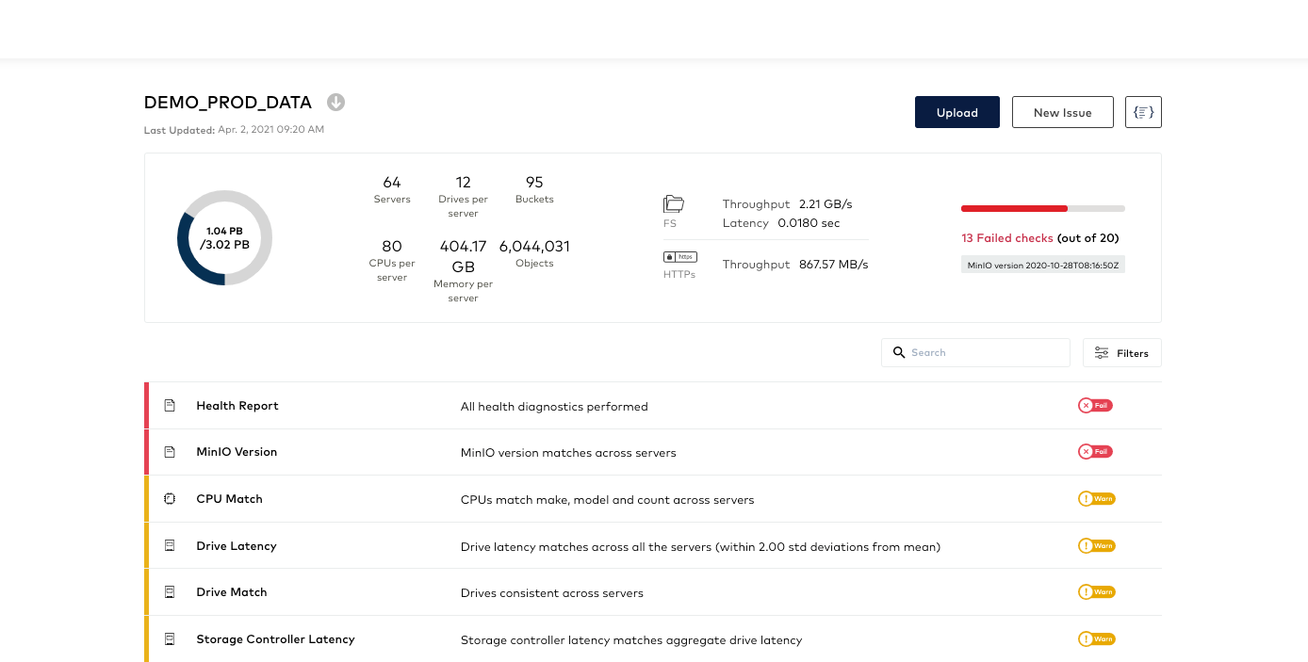
Task: Click the FS folder icon
Action: [673, 202]
